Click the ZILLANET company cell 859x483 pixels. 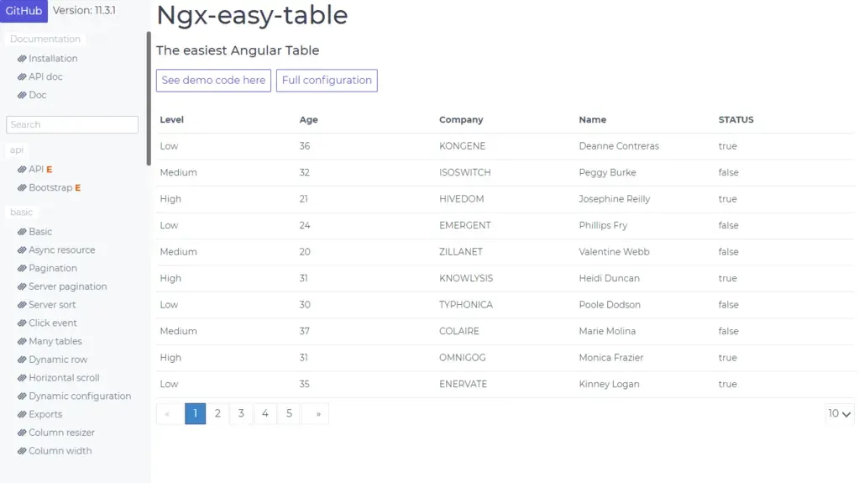pos(461,252)
